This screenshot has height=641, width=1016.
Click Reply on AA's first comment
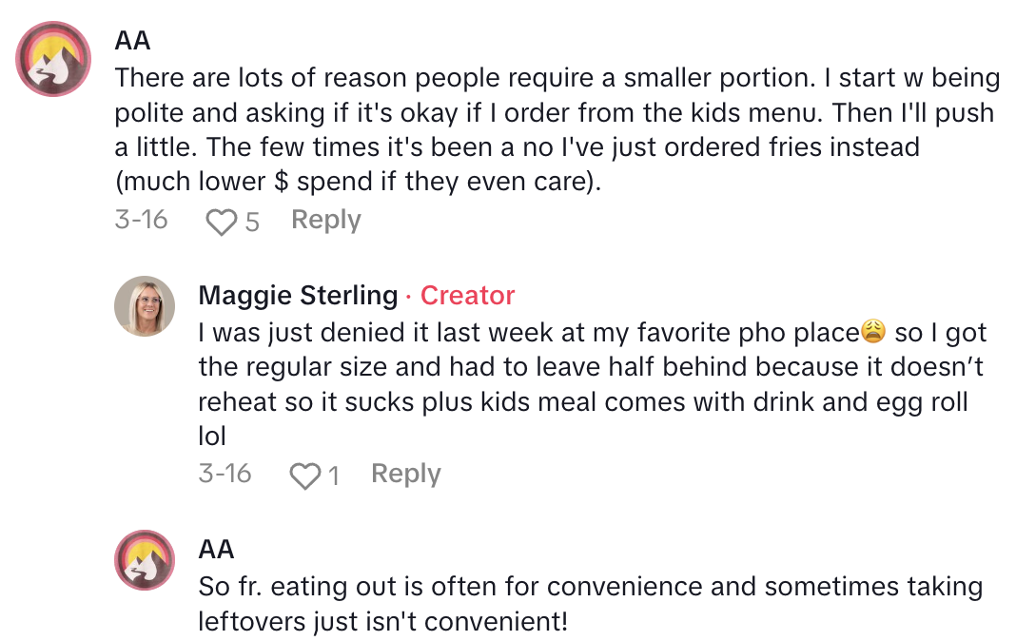tap(324, 220)
